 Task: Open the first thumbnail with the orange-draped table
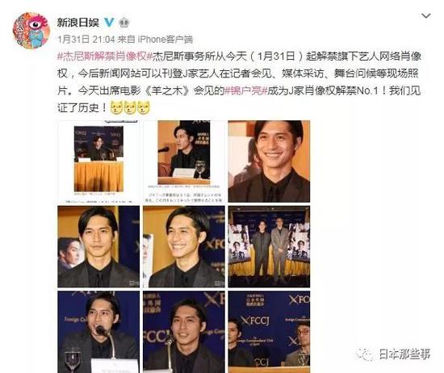(98, 161)
